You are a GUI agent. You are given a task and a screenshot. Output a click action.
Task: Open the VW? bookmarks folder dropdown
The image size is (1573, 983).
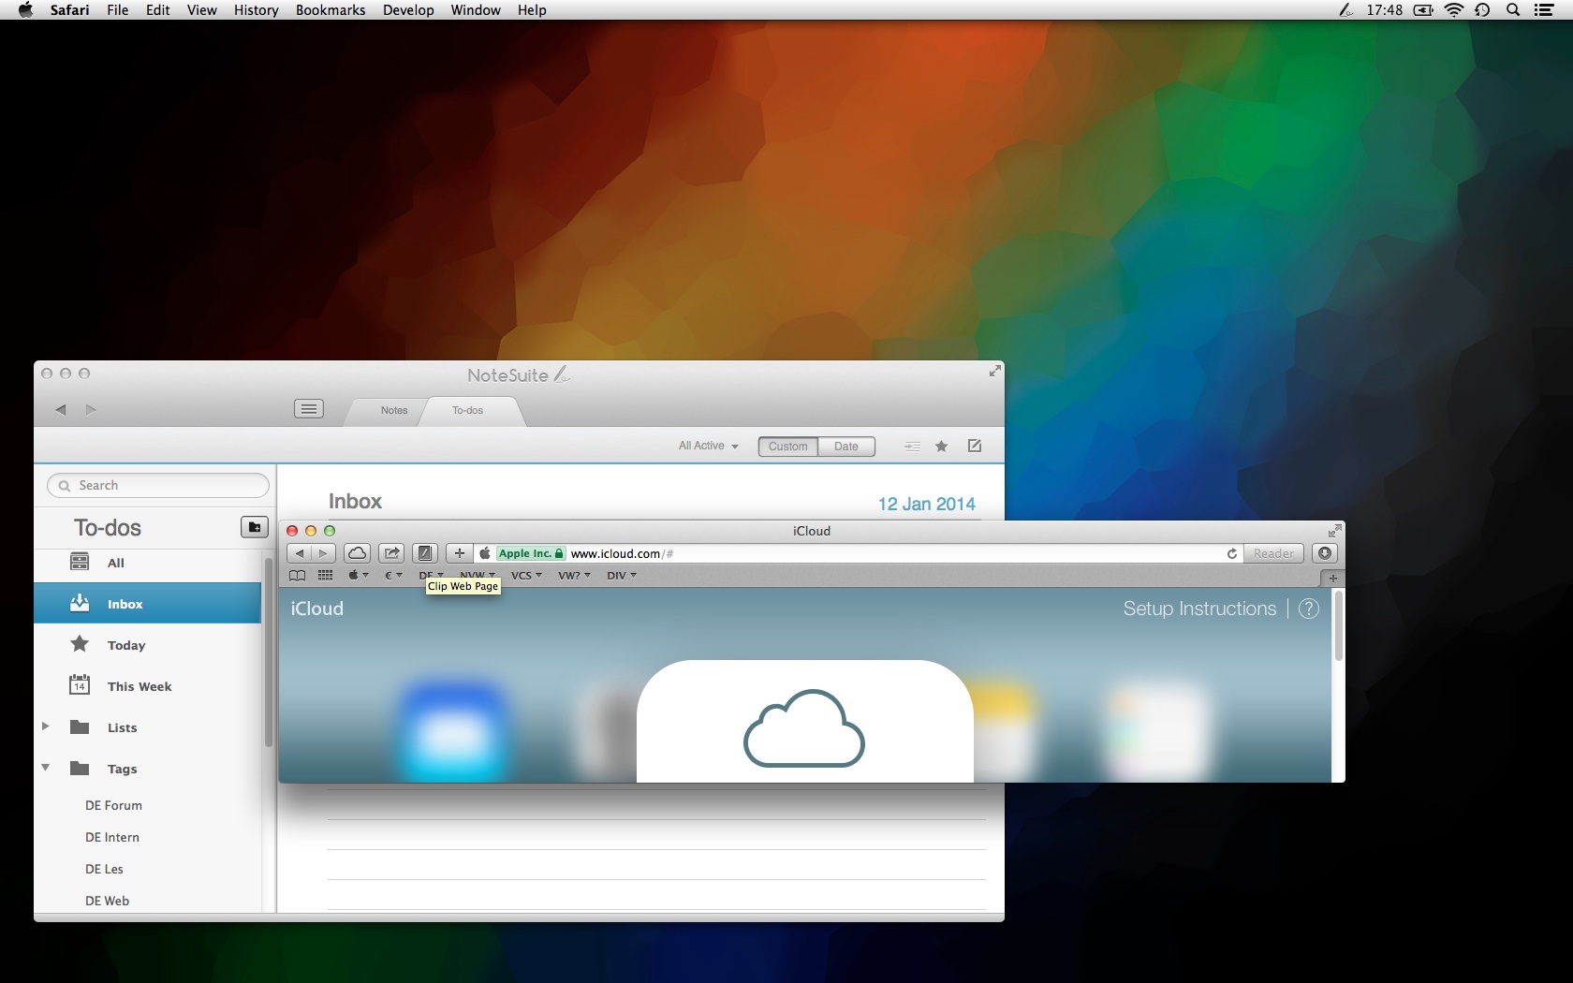(x=574, y=575)
